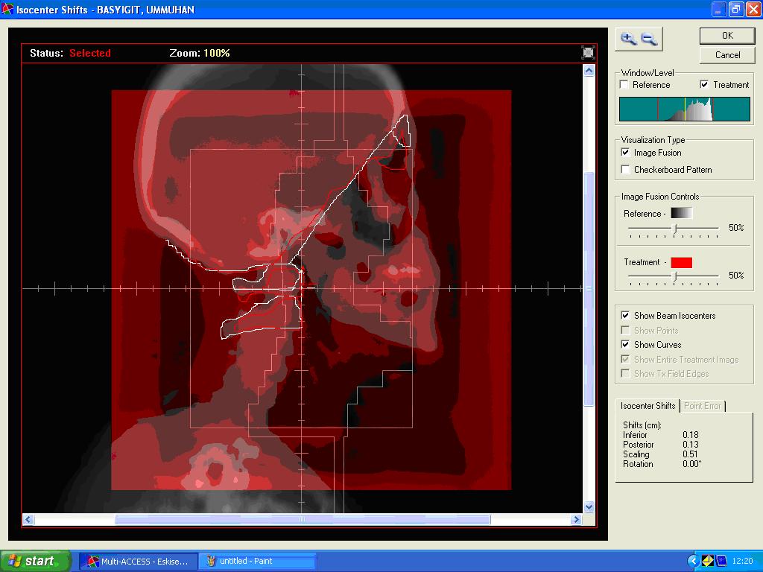763x572 pixels.
Task: Click the Rotation value 0.00°
Action: [x=692, y=464]
